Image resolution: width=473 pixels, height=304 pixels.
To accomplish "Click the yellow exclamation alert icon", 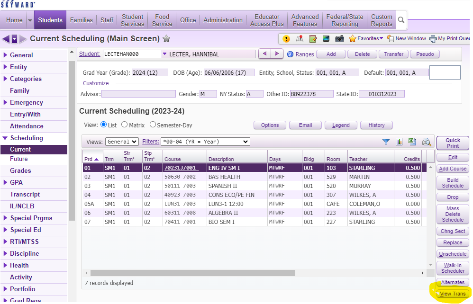I will 286,39.
